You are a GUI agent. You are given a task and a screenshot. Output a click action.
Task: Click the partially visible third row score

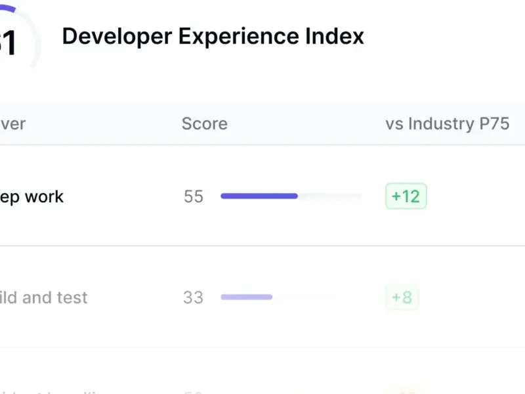coord(193,391)
